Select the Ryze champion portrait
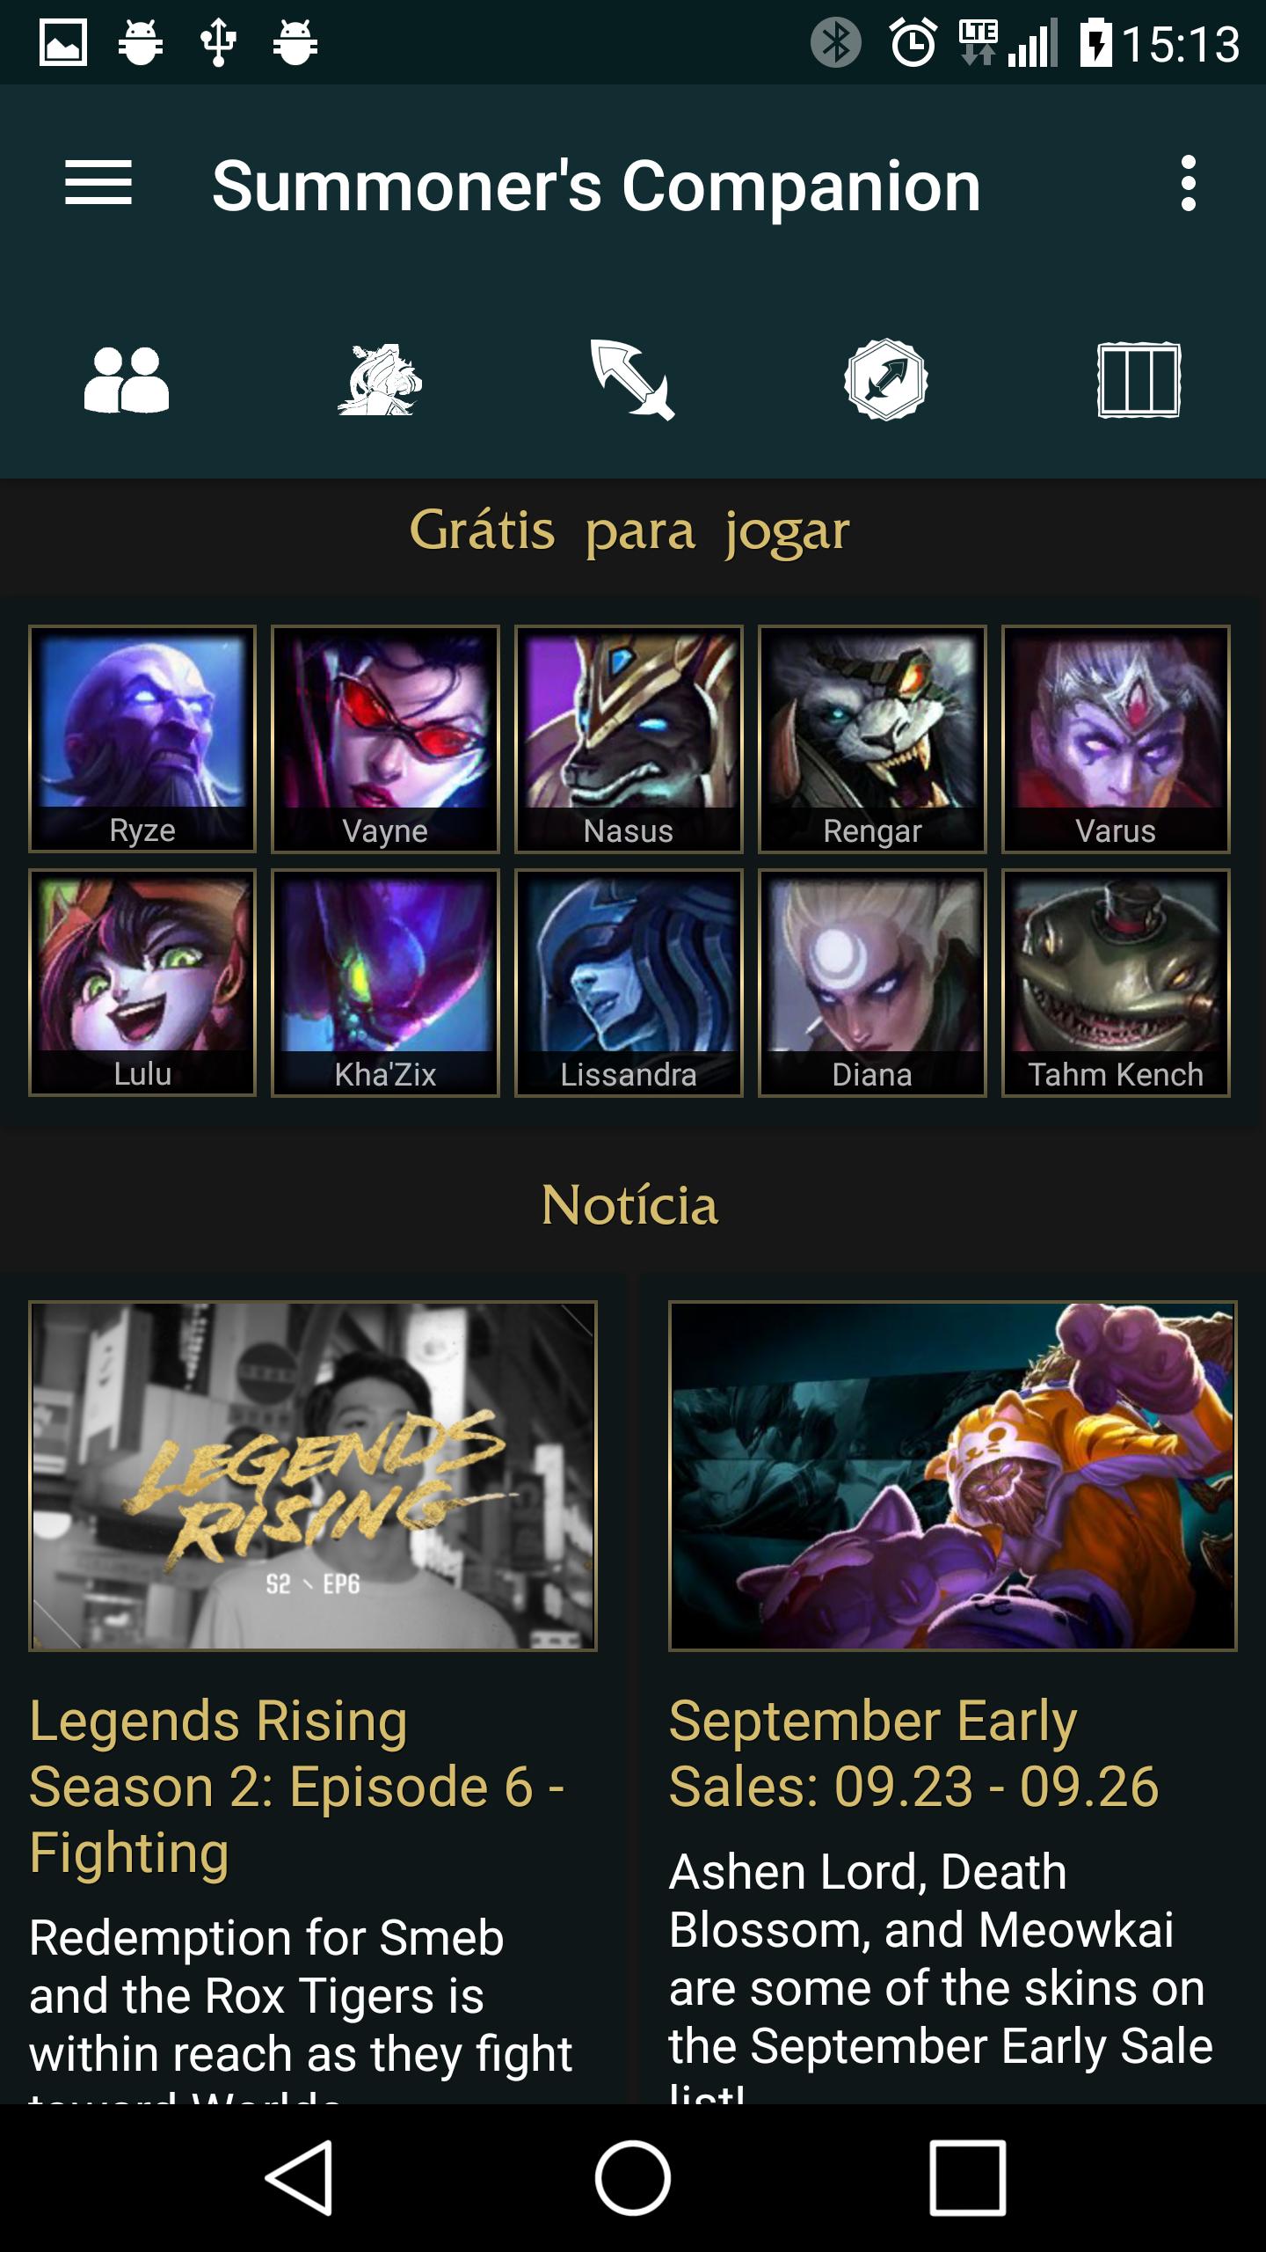 coord(142,739)
